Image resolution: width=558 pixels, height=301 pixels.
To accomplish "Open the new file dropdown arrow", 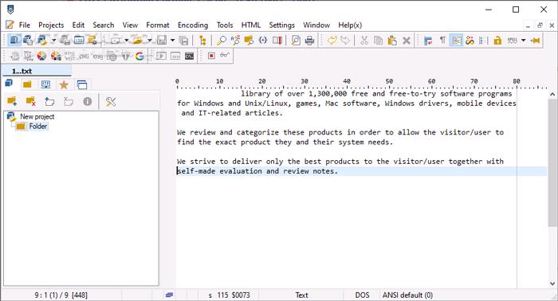I will 126,40.
